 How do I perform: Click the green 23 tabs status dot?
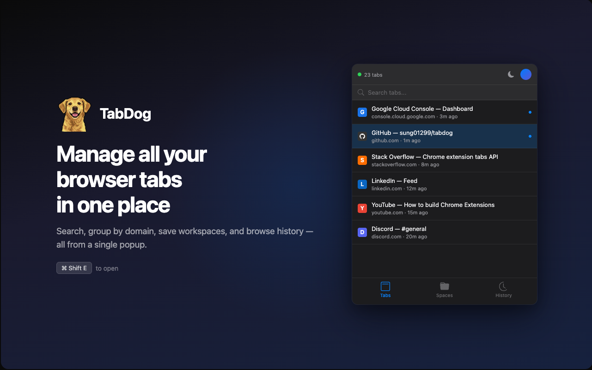360,74
